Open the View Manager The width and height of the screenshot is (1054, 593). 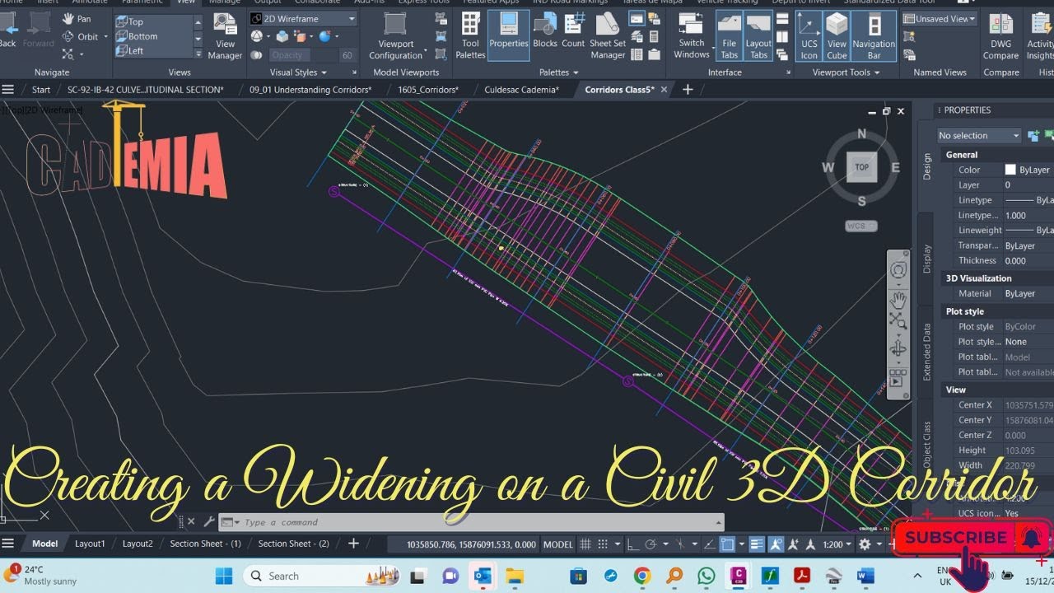click(225, 37)
